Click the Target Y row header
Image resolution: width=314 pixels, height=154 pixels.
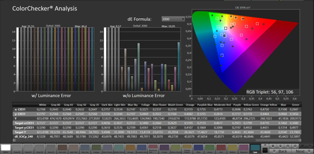(x=20, y=132)
